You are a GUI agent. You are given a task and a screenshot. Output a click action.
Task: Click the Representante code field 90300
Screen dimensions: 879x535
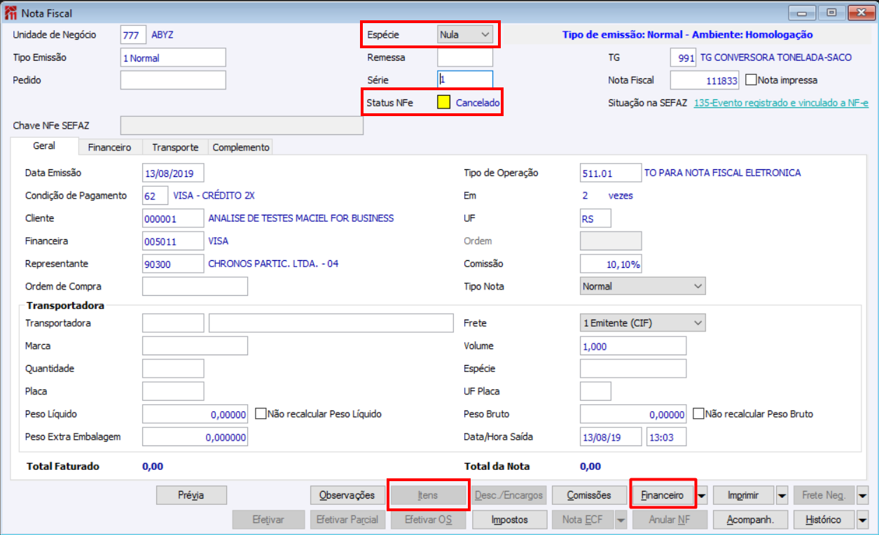pos(173,264)
